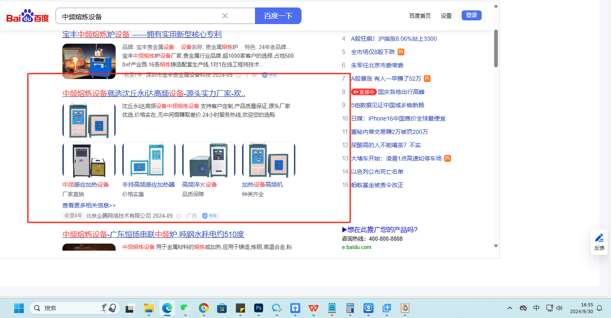Expand the dropdown arrow beside 北京企腾网络技术有限公司 2024-09
This screenshot has height=318, width=611.
coord(179,216)
